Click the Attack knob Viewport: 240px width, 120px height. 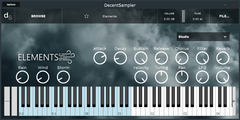pyautogui.click(x=100, y=58)
